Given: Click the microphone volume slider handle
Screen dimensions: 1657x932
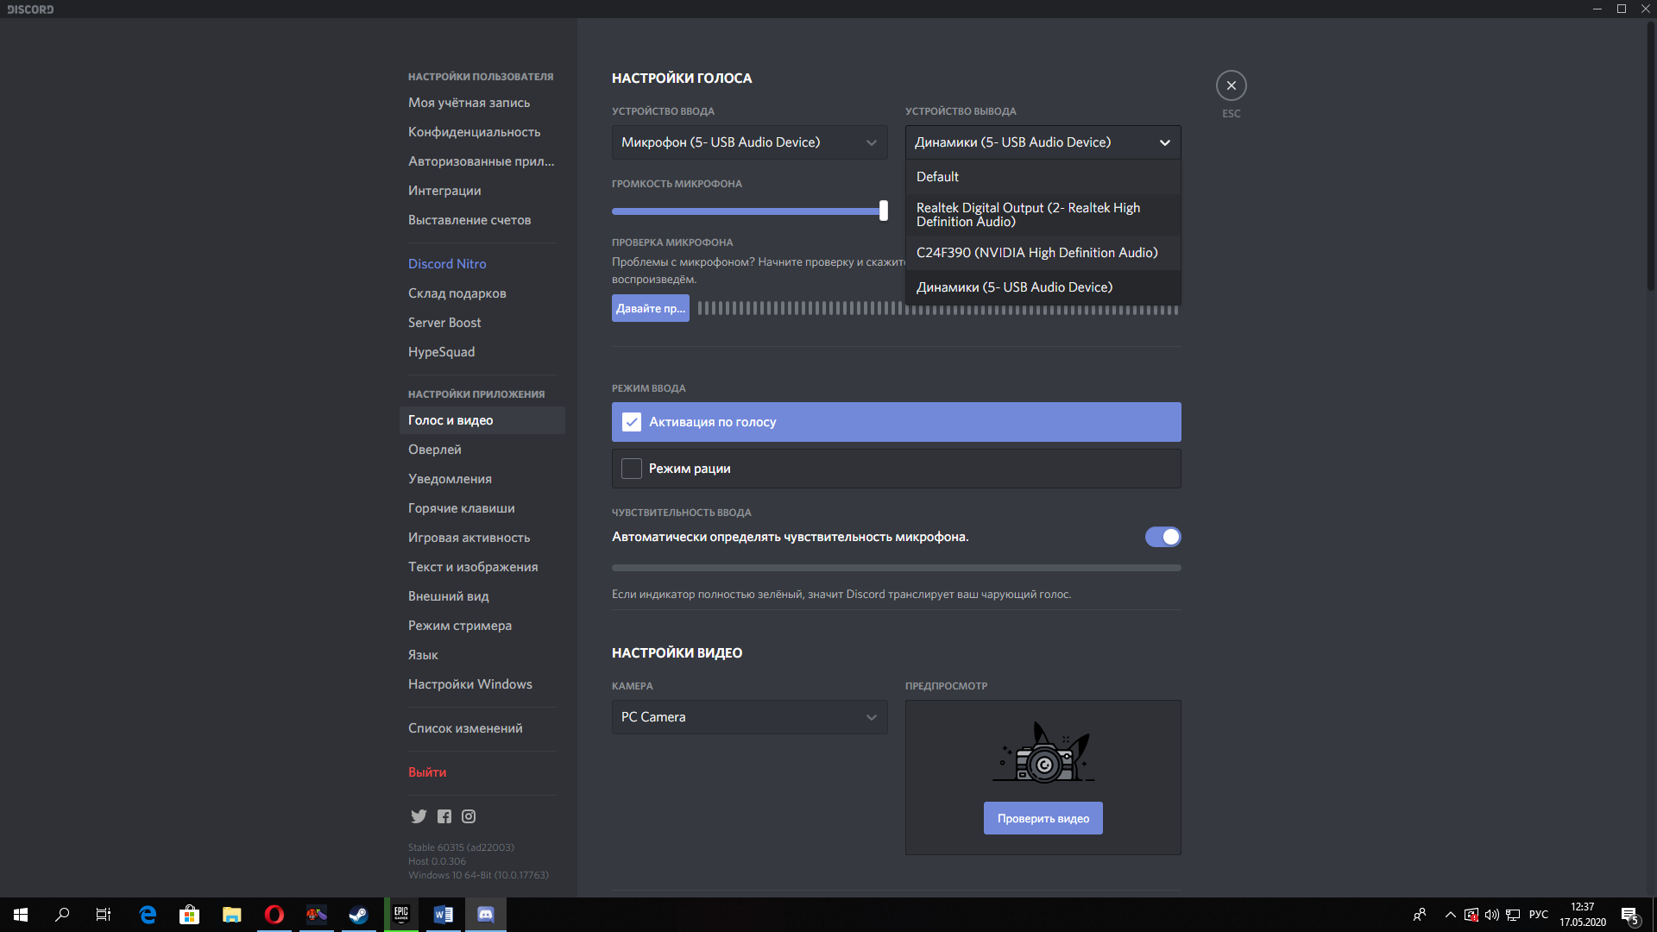Looking at the screenshot, I should coord(883,211).
